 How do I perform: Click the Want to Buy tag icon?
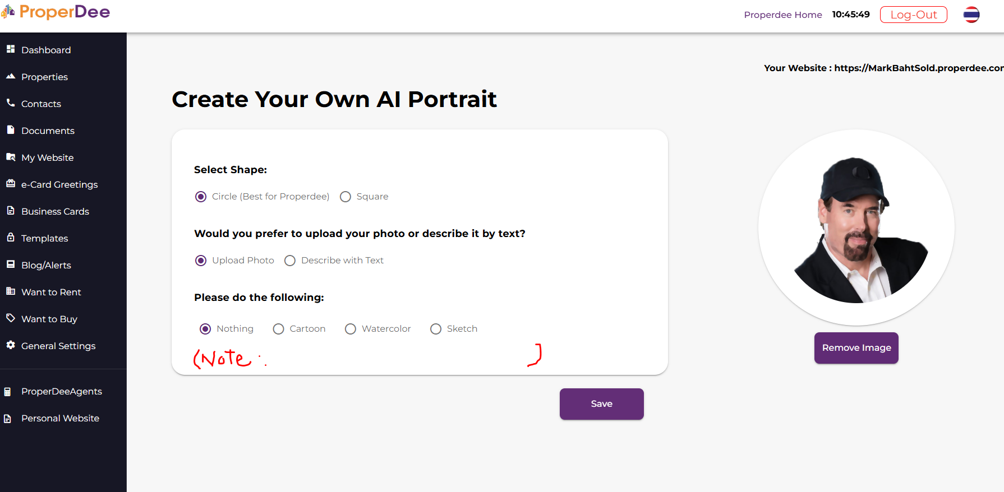(x=11, y=318)
